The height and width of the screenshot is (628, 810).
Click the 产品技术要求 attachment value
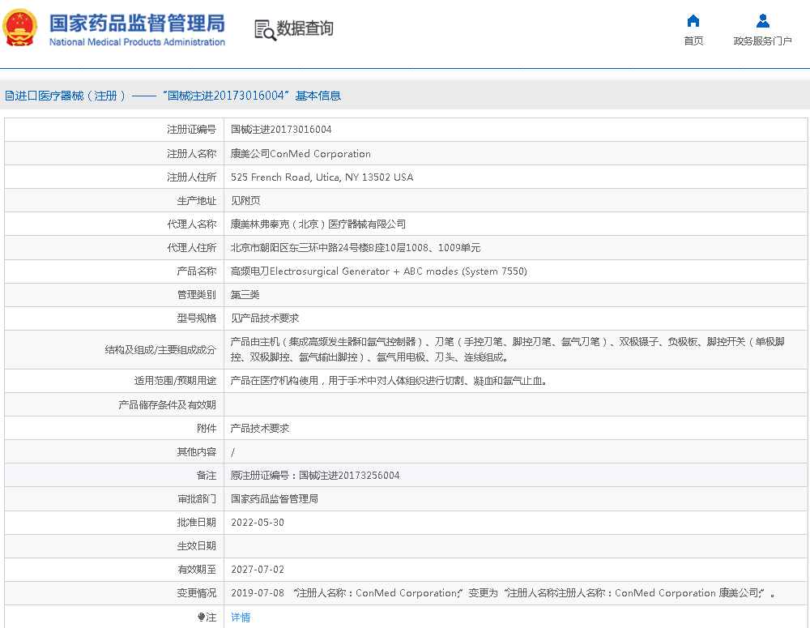(260, 428)
